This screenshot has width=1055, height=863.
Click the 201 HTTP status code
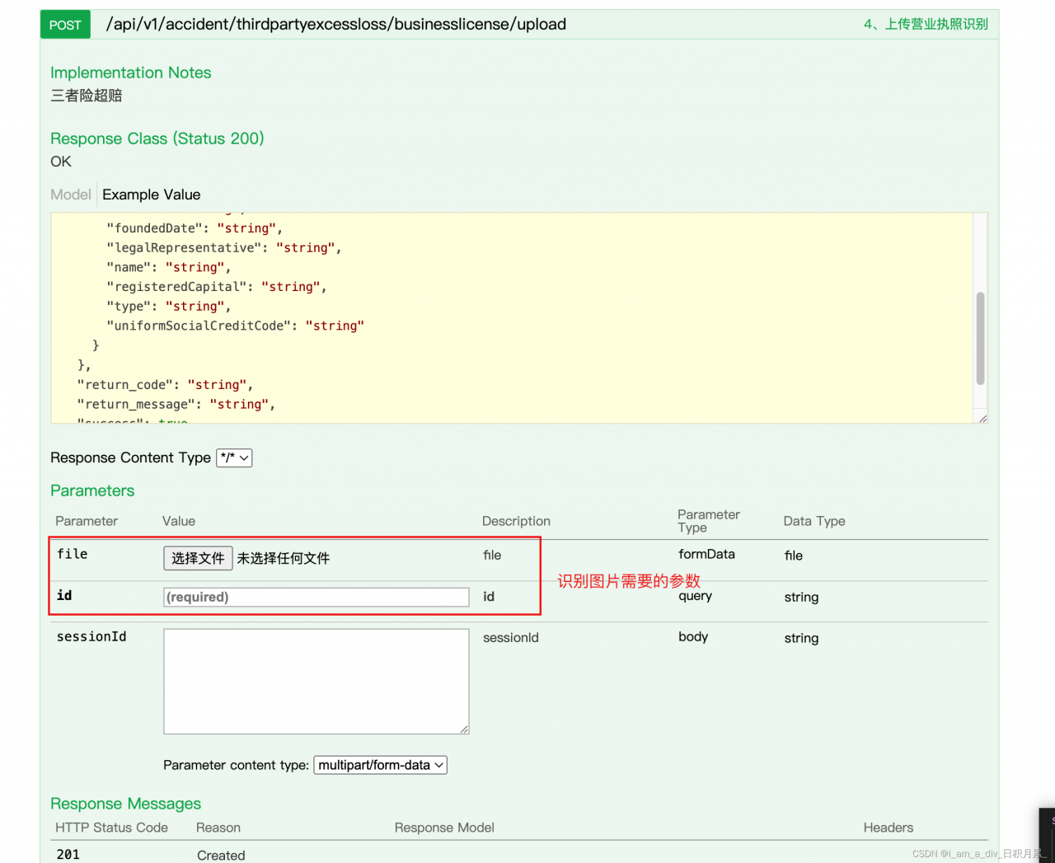(68, 855)
